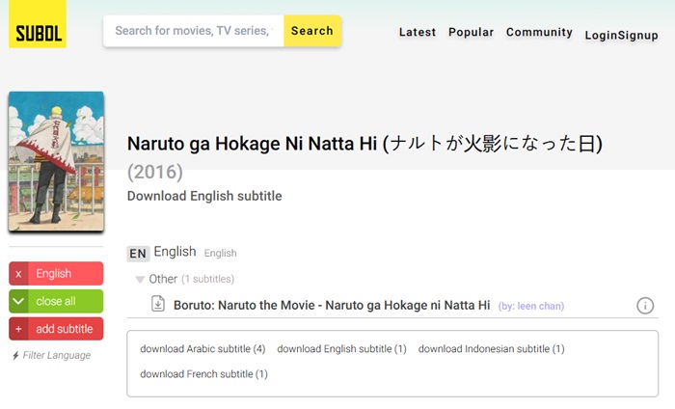Image resolution: width=675 pixels, height=409 pixels.
Task: Open the Filter Language option
Action: (52, 356)
